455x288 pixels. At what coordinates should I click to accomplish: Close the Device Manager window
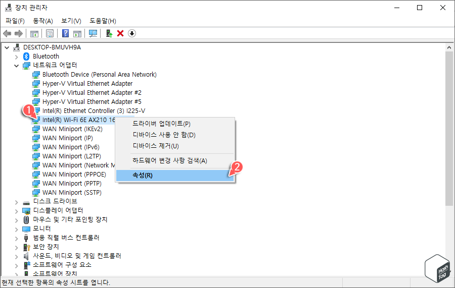[x=442, y=8]
